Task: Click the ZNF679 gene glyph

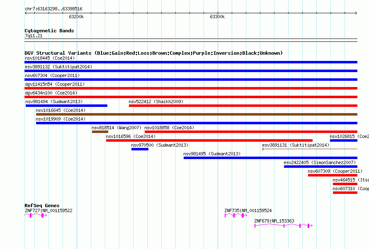Action: 284,226
